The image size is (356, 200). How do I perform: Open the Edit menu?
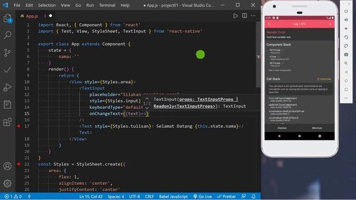29,5
